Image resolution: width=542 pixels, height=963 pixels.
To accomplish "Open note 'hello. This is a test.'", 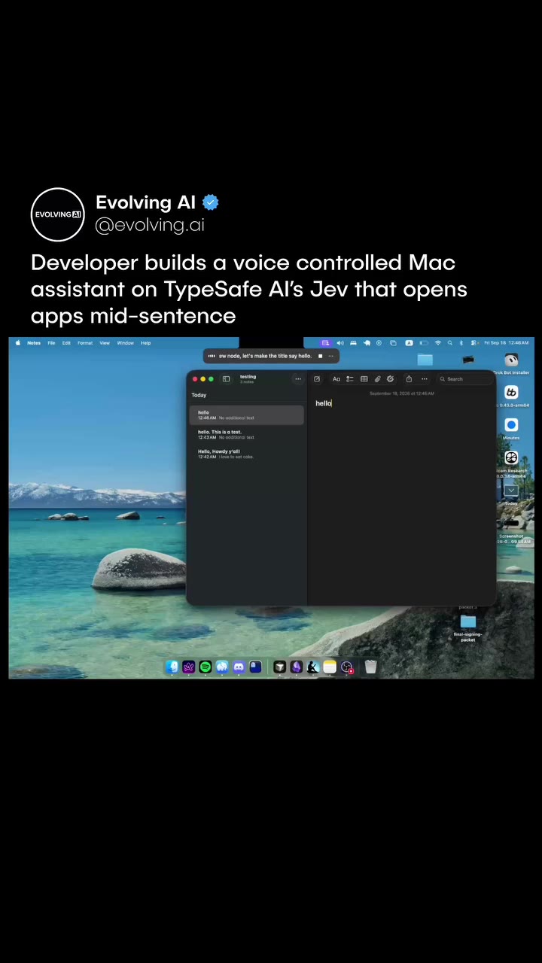I will coord(247,434).
